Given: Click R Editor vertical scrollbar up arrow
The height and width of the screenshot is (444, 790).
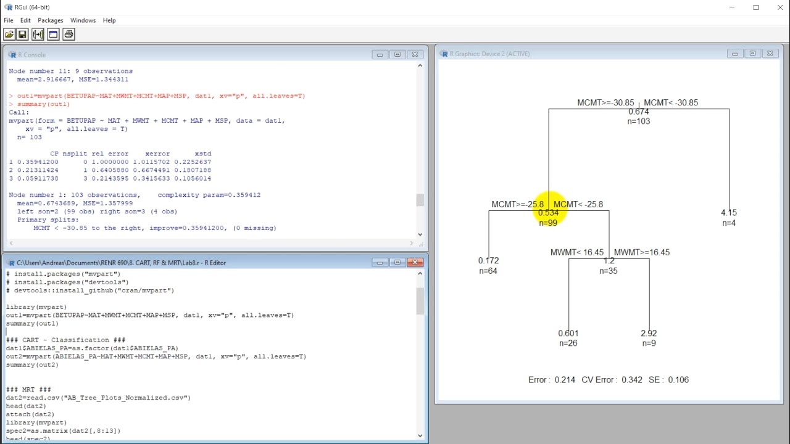Looking at the screenshot, I should click(420, 274).
